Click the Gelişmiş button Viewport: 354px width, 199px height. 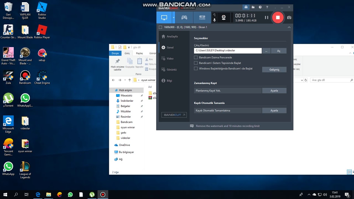274,70
